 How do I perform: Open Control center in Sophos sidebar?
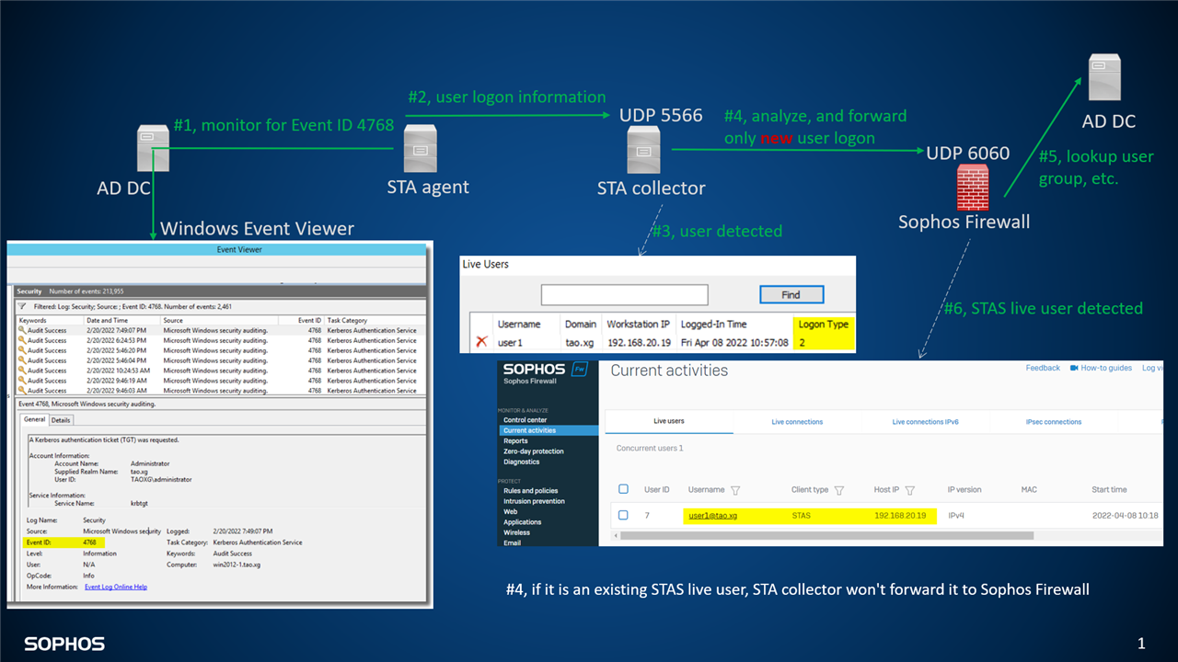(525, 420)
